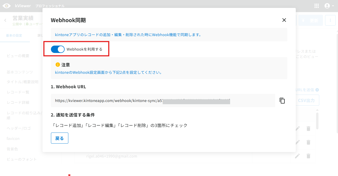Click the プロフェッショナル plan label
Viewport: 338px width, 176px height.
(x=50, y=6)
